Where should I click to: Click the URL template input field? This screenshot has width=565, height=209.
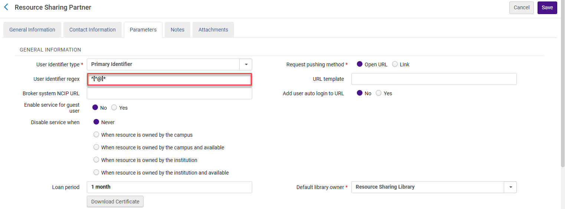tap(434, 79)
